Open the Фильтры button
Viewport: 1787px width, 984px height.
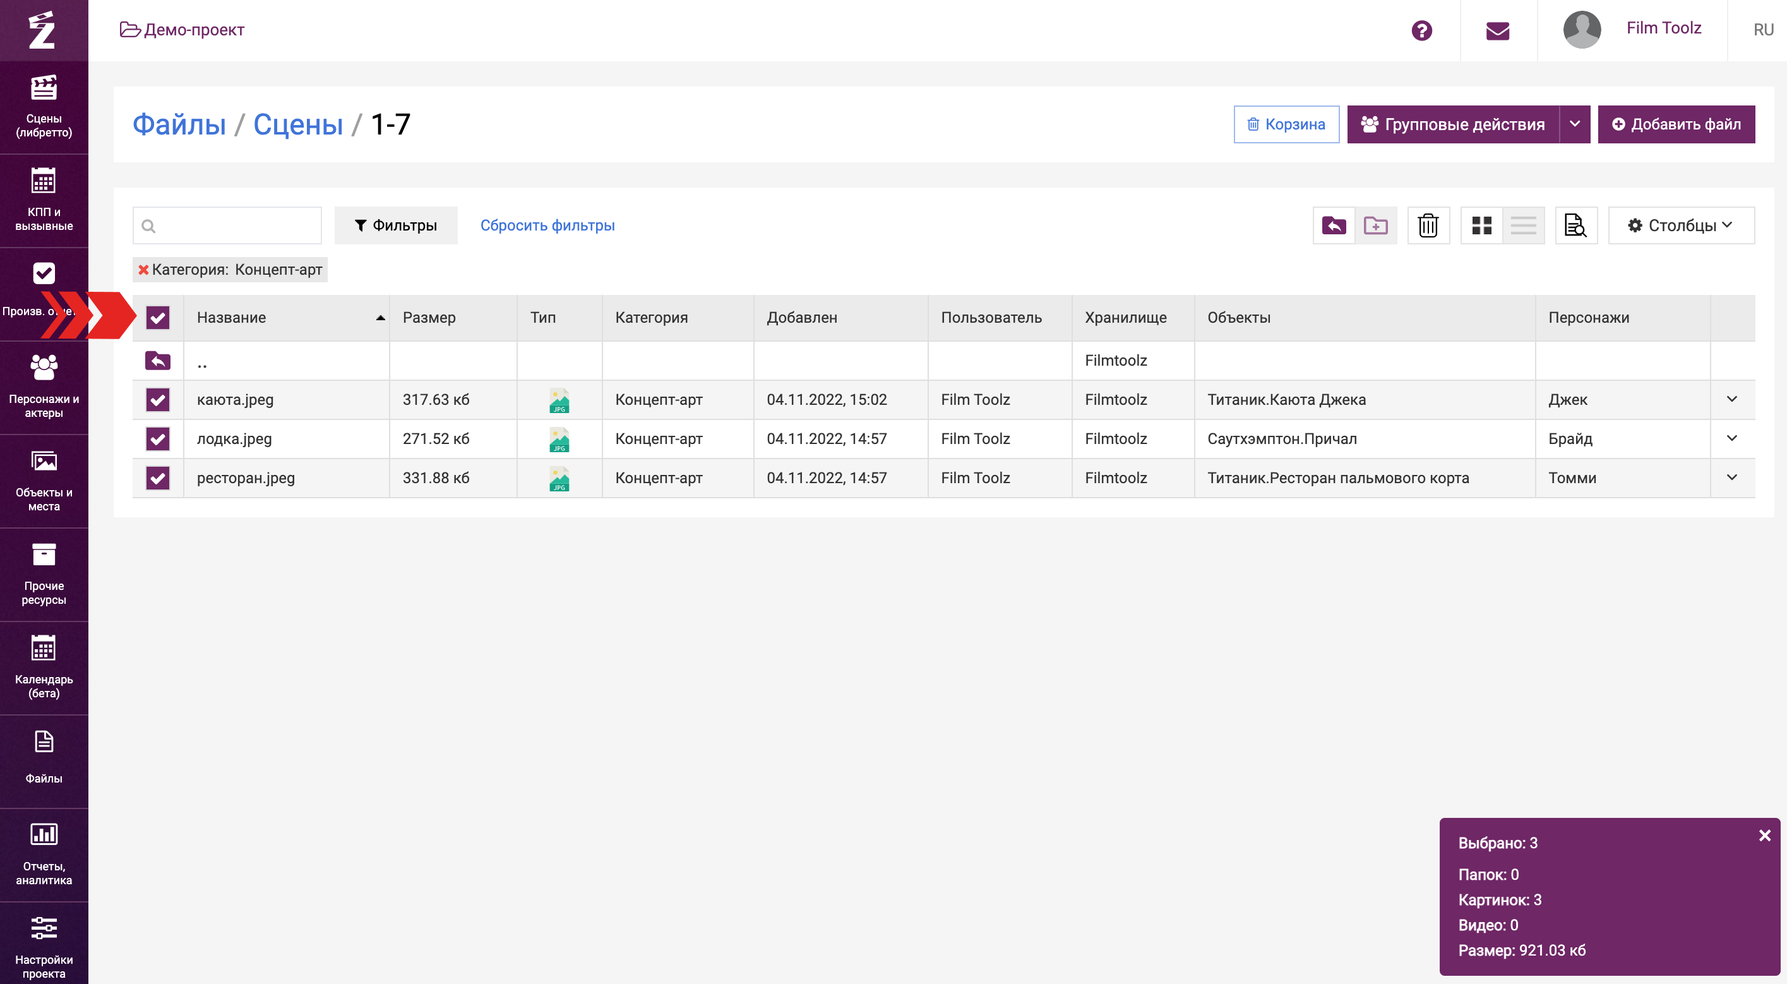395,225
